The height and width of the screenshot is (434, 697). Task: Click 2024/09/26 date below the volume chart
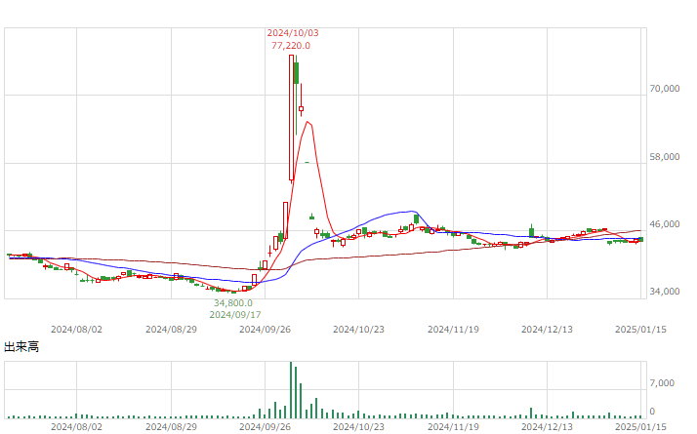pyautogui.click(x=265, y=427)
